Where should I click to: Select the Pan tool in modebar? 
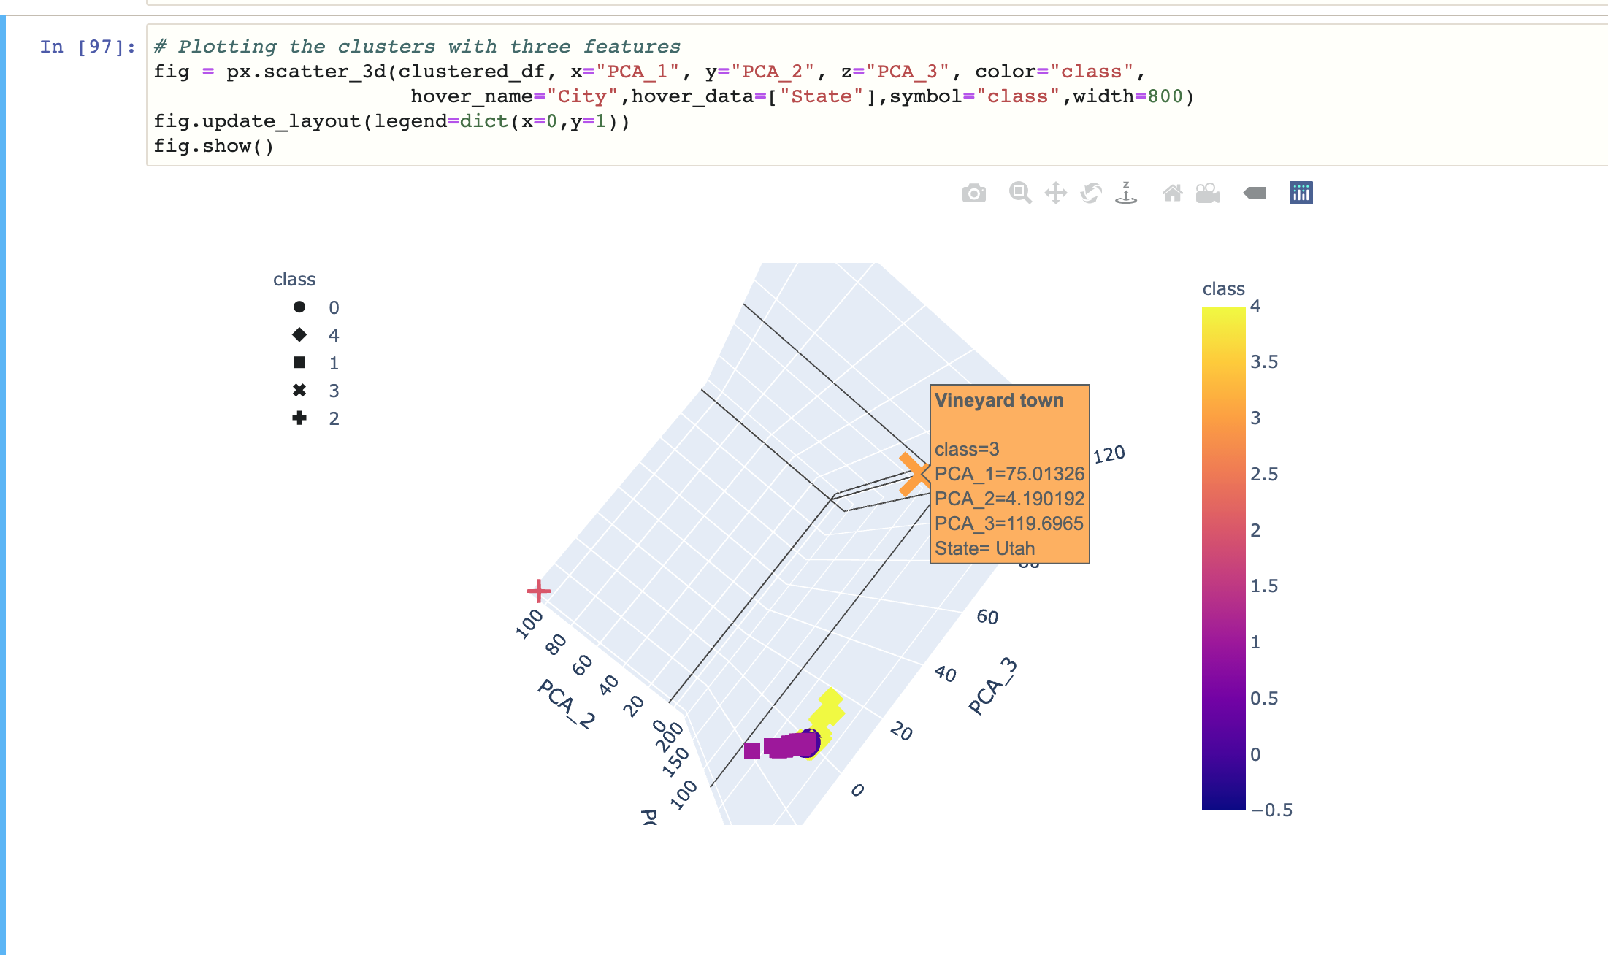pyautogui.click(x=1055, y=193)
